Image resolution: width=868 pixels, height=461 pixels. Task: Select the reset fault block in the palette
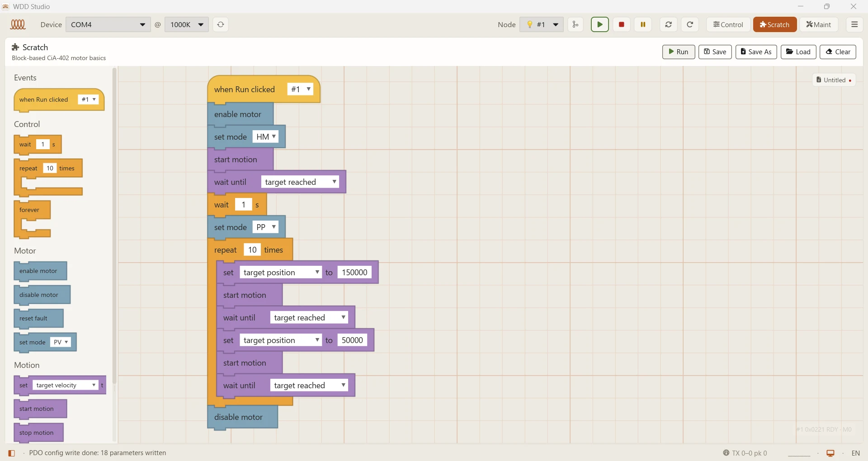tap(39, 319)
